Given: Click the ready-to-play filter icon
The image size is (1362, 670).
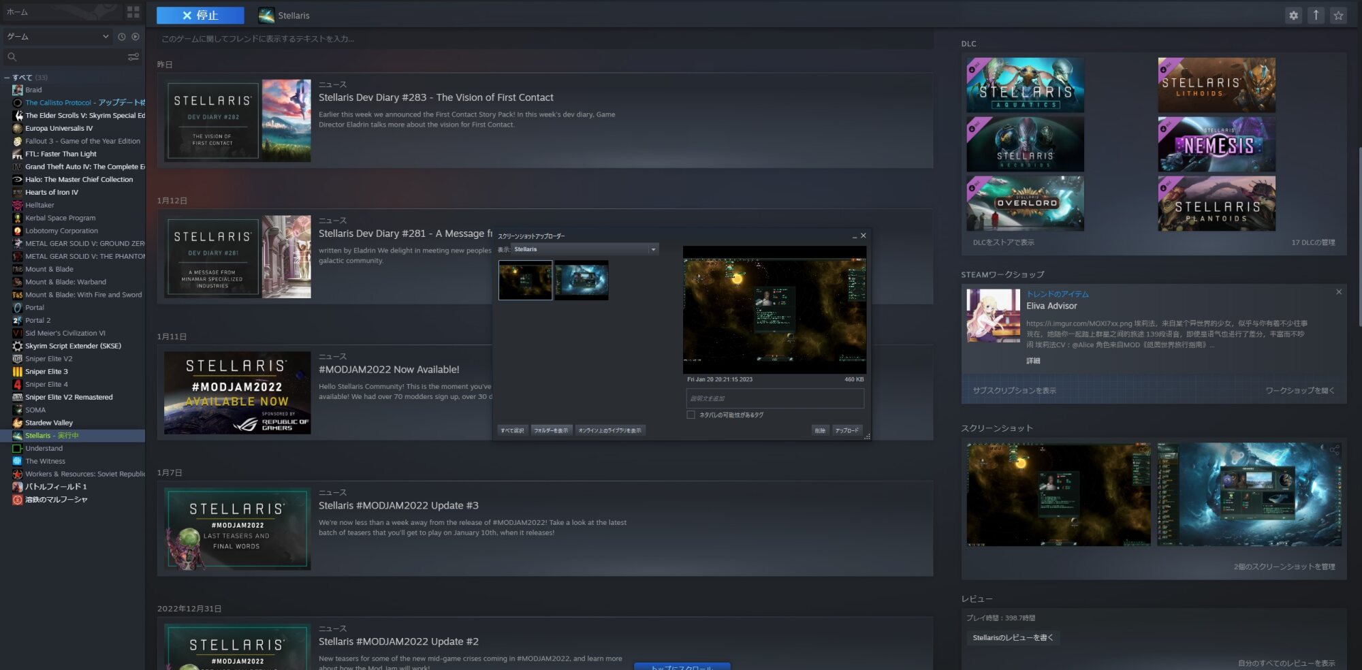Looking at the screenshot, I should (x=136, y=37).
